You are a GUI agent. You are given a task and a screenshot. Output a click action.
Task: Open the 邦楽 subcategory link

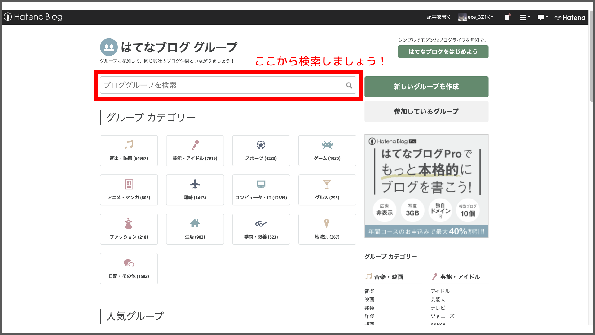(369, 308)
